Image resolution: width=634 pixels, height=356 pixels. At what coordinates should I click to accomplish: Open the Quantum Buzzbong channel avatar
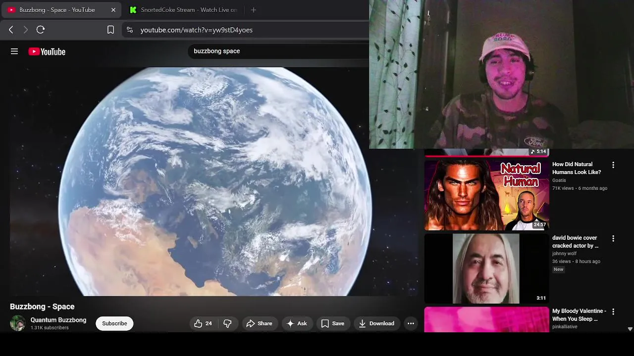tap(18, 323)
